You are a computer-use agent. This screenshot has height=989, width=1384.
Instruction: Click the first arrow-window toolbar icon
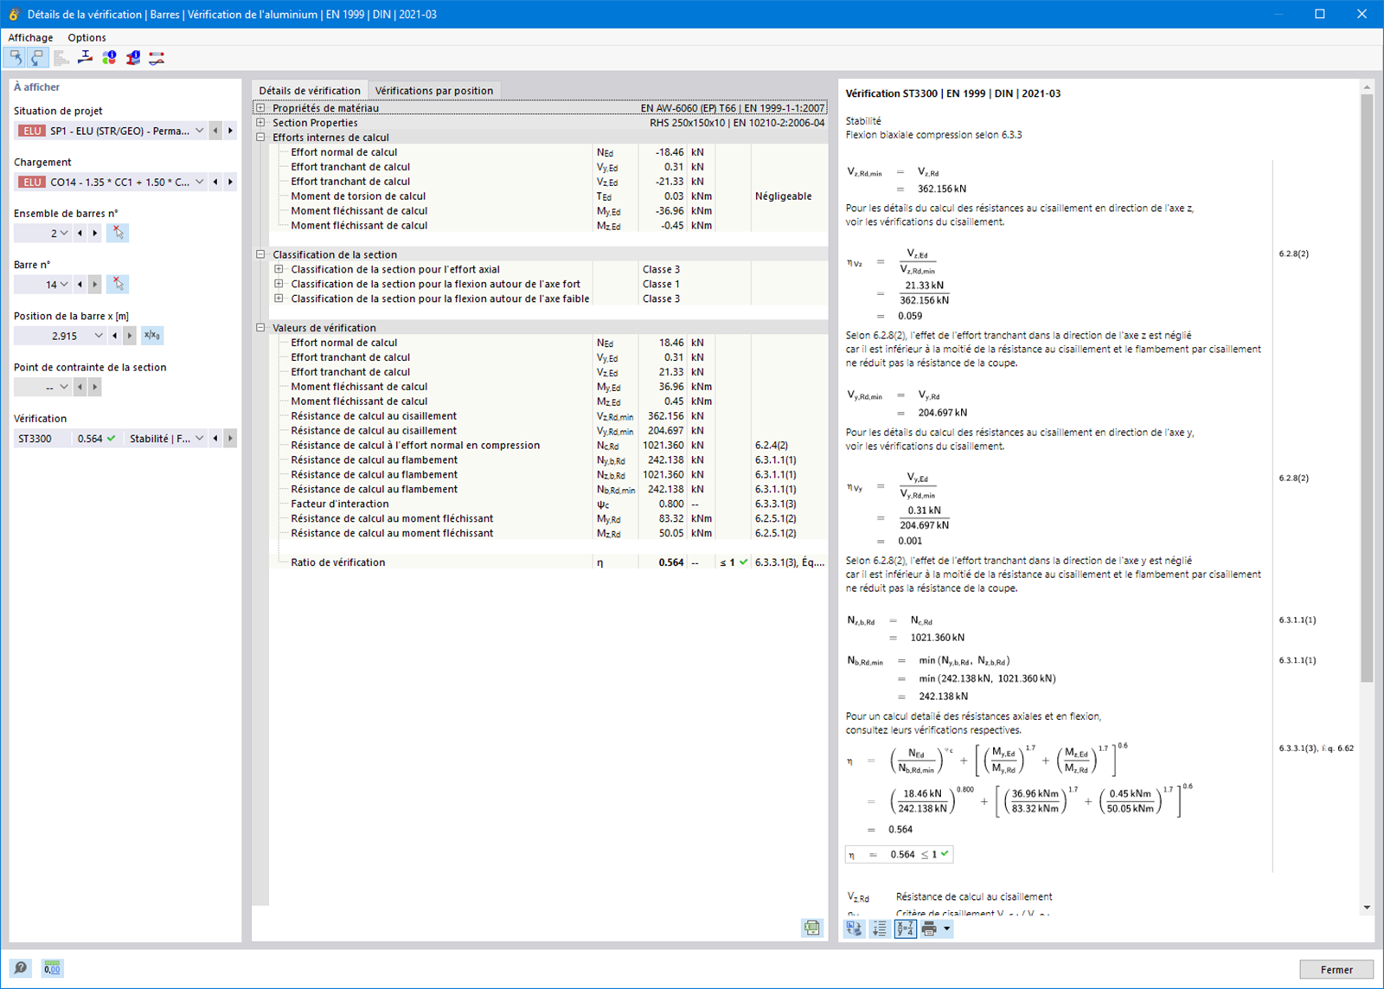[x=15, y=58]
